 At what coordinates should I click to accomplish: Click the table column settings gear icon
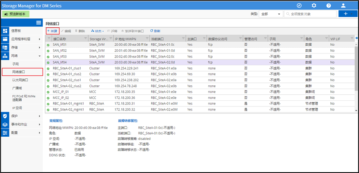(x=357, y=38)
